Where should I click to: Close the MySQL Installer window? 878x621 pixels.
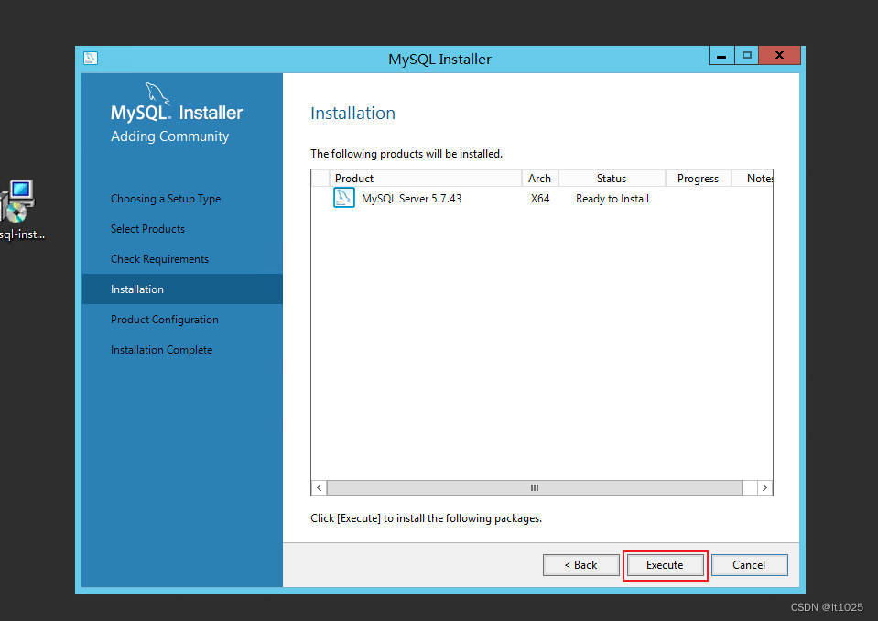[x=779, y=56]
